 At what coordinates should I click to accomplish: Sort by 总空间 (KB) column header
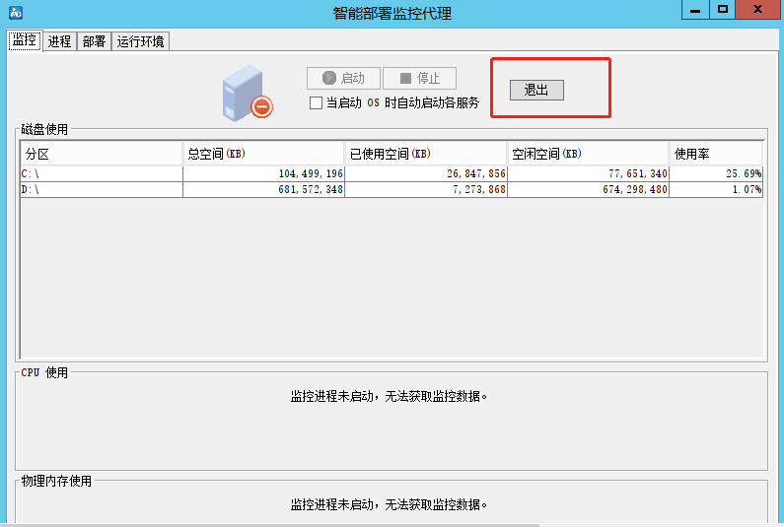click(x=264, y=154)
